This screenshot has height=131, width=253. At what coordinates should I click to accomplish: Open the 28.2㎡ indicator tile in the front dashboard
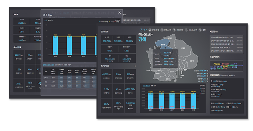[107, 106]
